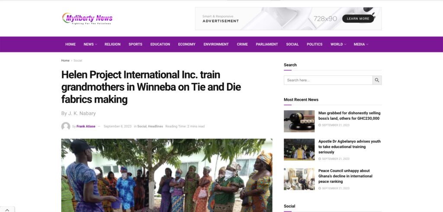Select the CRIME menu item
Viewport: 443px width, 212px height.
(242, 44)
